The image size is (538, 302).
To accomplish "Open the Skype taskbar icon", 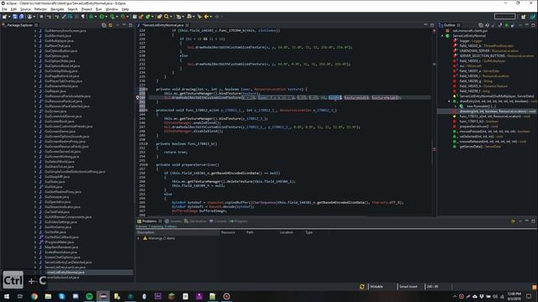I will point(61,296).
